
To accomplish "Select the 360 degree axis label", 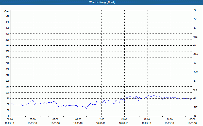I will [x=8, y=46].
